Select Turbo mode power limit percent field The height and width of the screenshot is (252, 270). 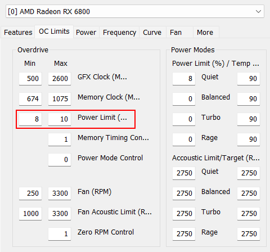[184, 119]
